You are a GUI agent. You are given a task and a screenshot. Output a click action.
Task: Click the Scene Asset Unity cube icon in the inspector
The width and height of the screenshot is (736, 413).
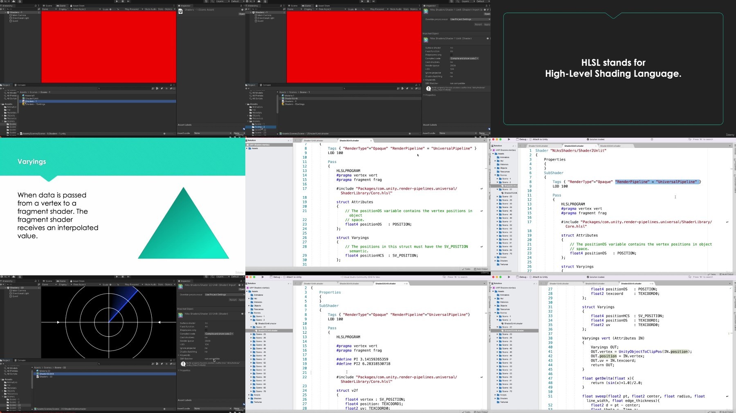(180, 11)
